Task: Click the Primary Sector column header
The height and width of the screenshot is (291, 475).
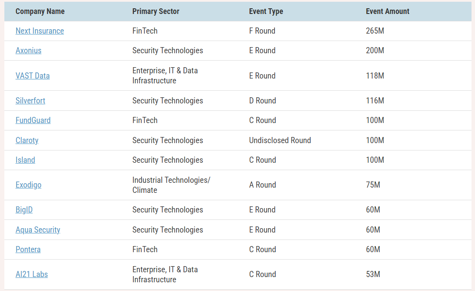Action: 156,11
